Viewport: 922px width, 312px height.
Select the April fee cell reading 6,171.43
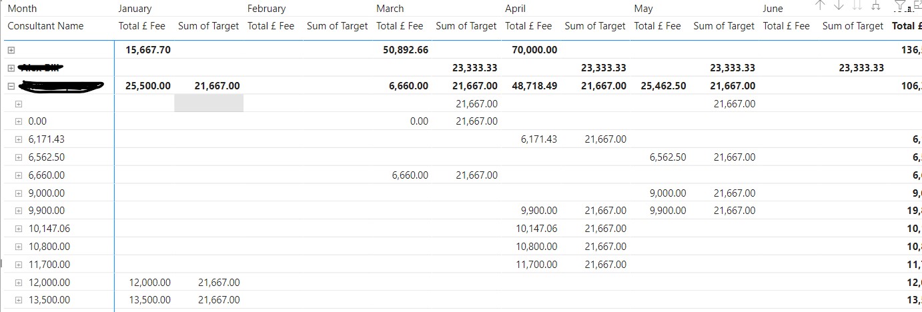point(539,139)
